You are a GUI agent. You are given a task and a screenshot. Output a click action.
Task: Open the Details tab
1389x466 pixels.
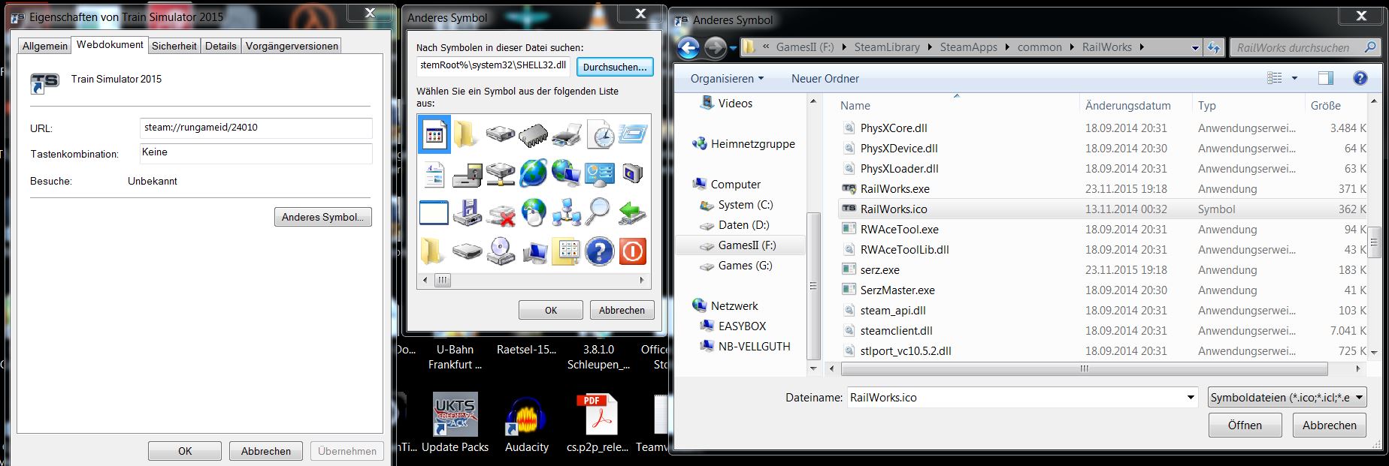click(221, 46)
